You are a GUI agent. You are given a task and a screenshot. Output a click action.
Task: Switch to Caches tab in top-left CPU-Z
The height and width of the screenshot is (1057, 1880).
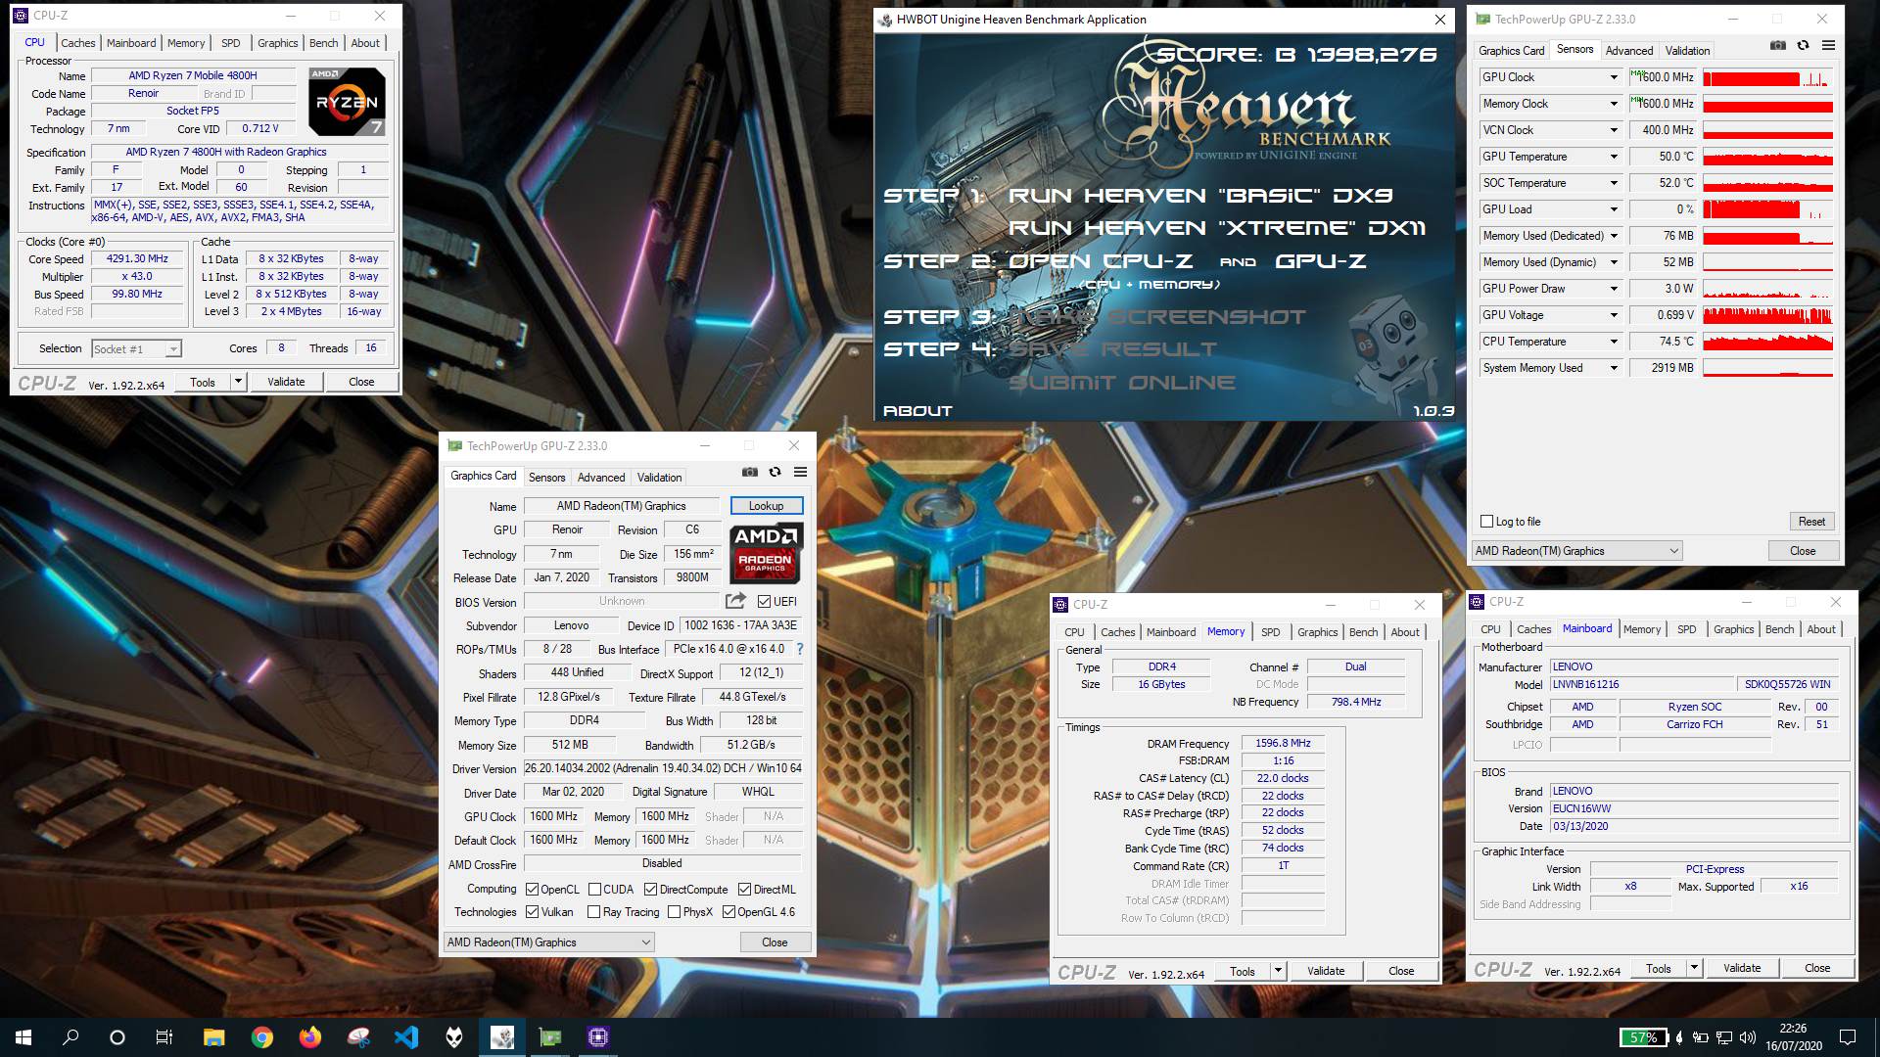pyautogui.click(x=78, y=43)
